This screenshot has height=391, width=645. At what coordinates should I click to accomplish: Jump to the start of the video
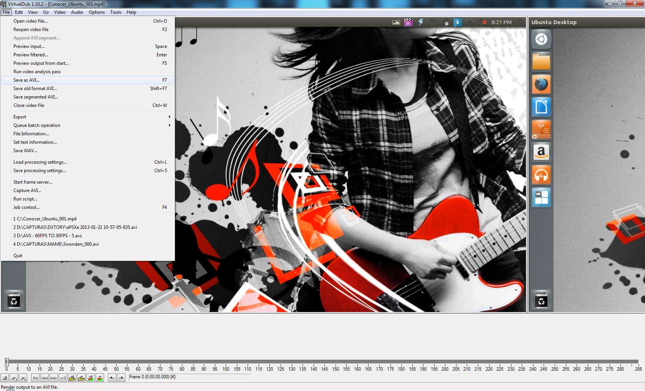[35, 378]
